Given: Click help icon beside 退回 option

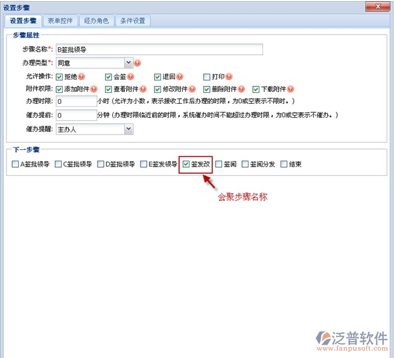Looking at the screenshot, I should [x=180, y=77].
